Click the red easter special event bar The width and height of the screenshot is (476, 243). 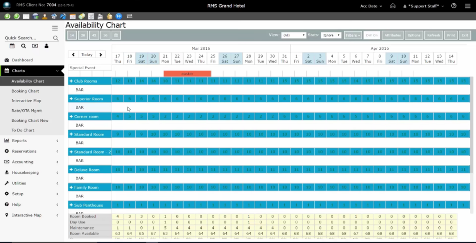tap(187, 73)
